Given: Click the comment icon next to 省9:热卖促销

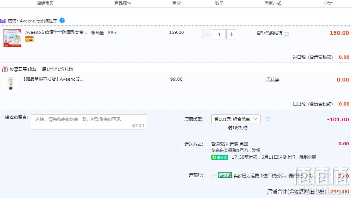Looking at the screenshot, I should coord(287,34).
